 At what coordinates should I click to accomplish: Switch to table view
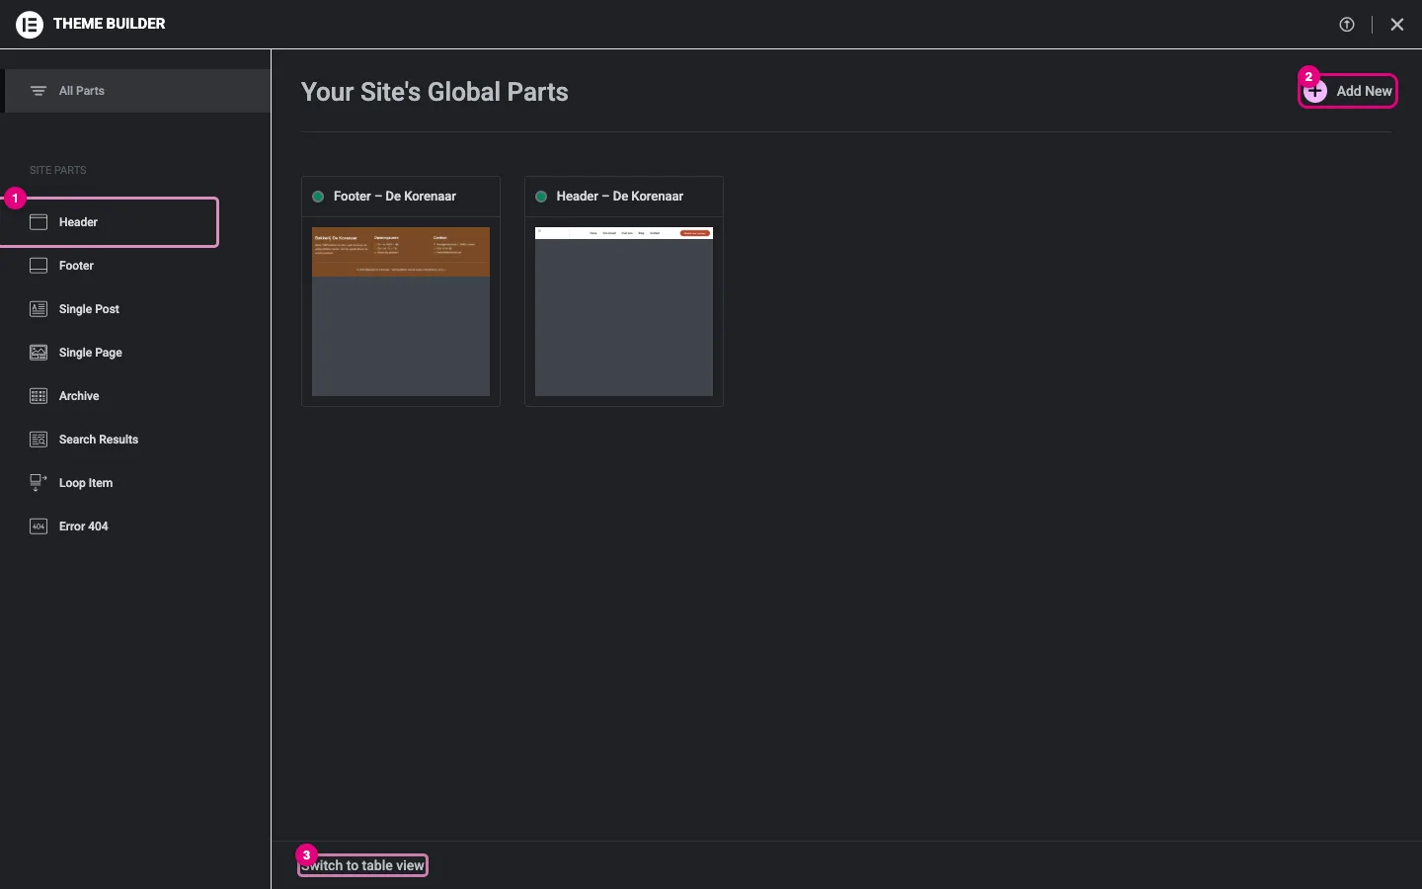[362, 865]
